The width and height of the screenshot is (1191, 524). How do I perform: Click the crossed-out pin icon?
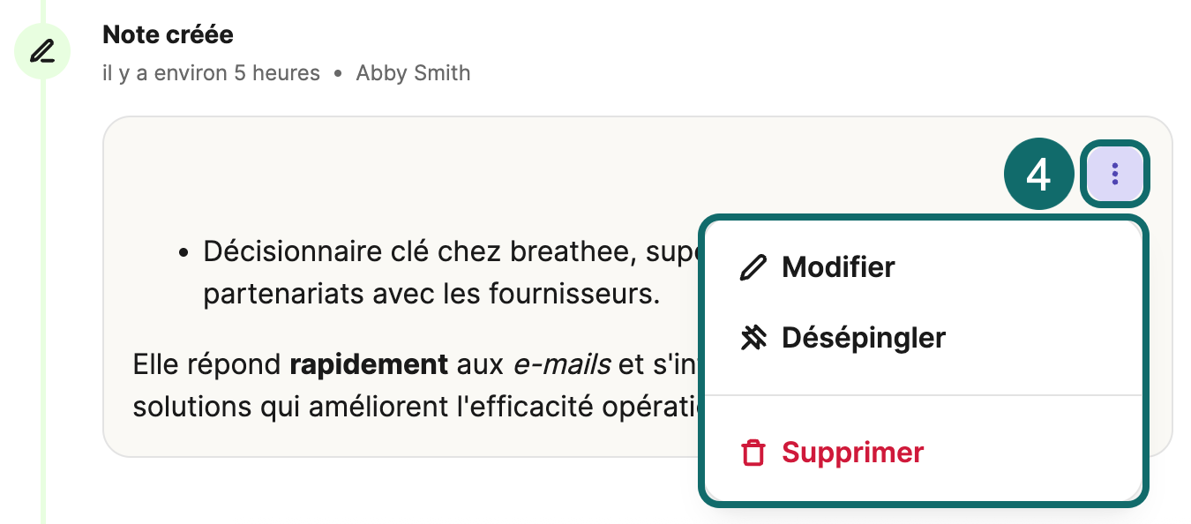pos(753,338)
